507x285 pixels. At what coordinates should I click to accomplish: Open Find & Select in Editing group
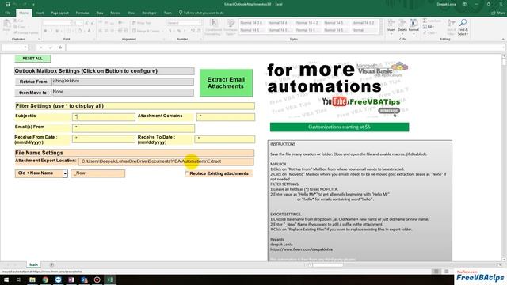point(463,27)
